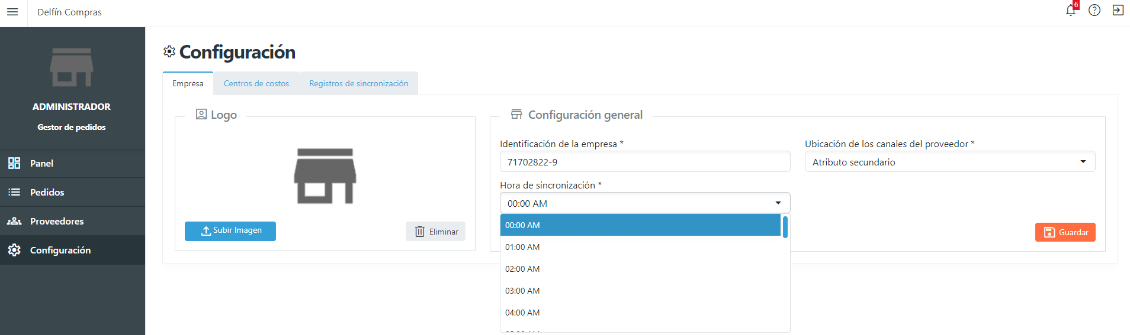Click the Proveedores people icon
The width and height of the screenshot is (1130, 335).
coord(14,221)
